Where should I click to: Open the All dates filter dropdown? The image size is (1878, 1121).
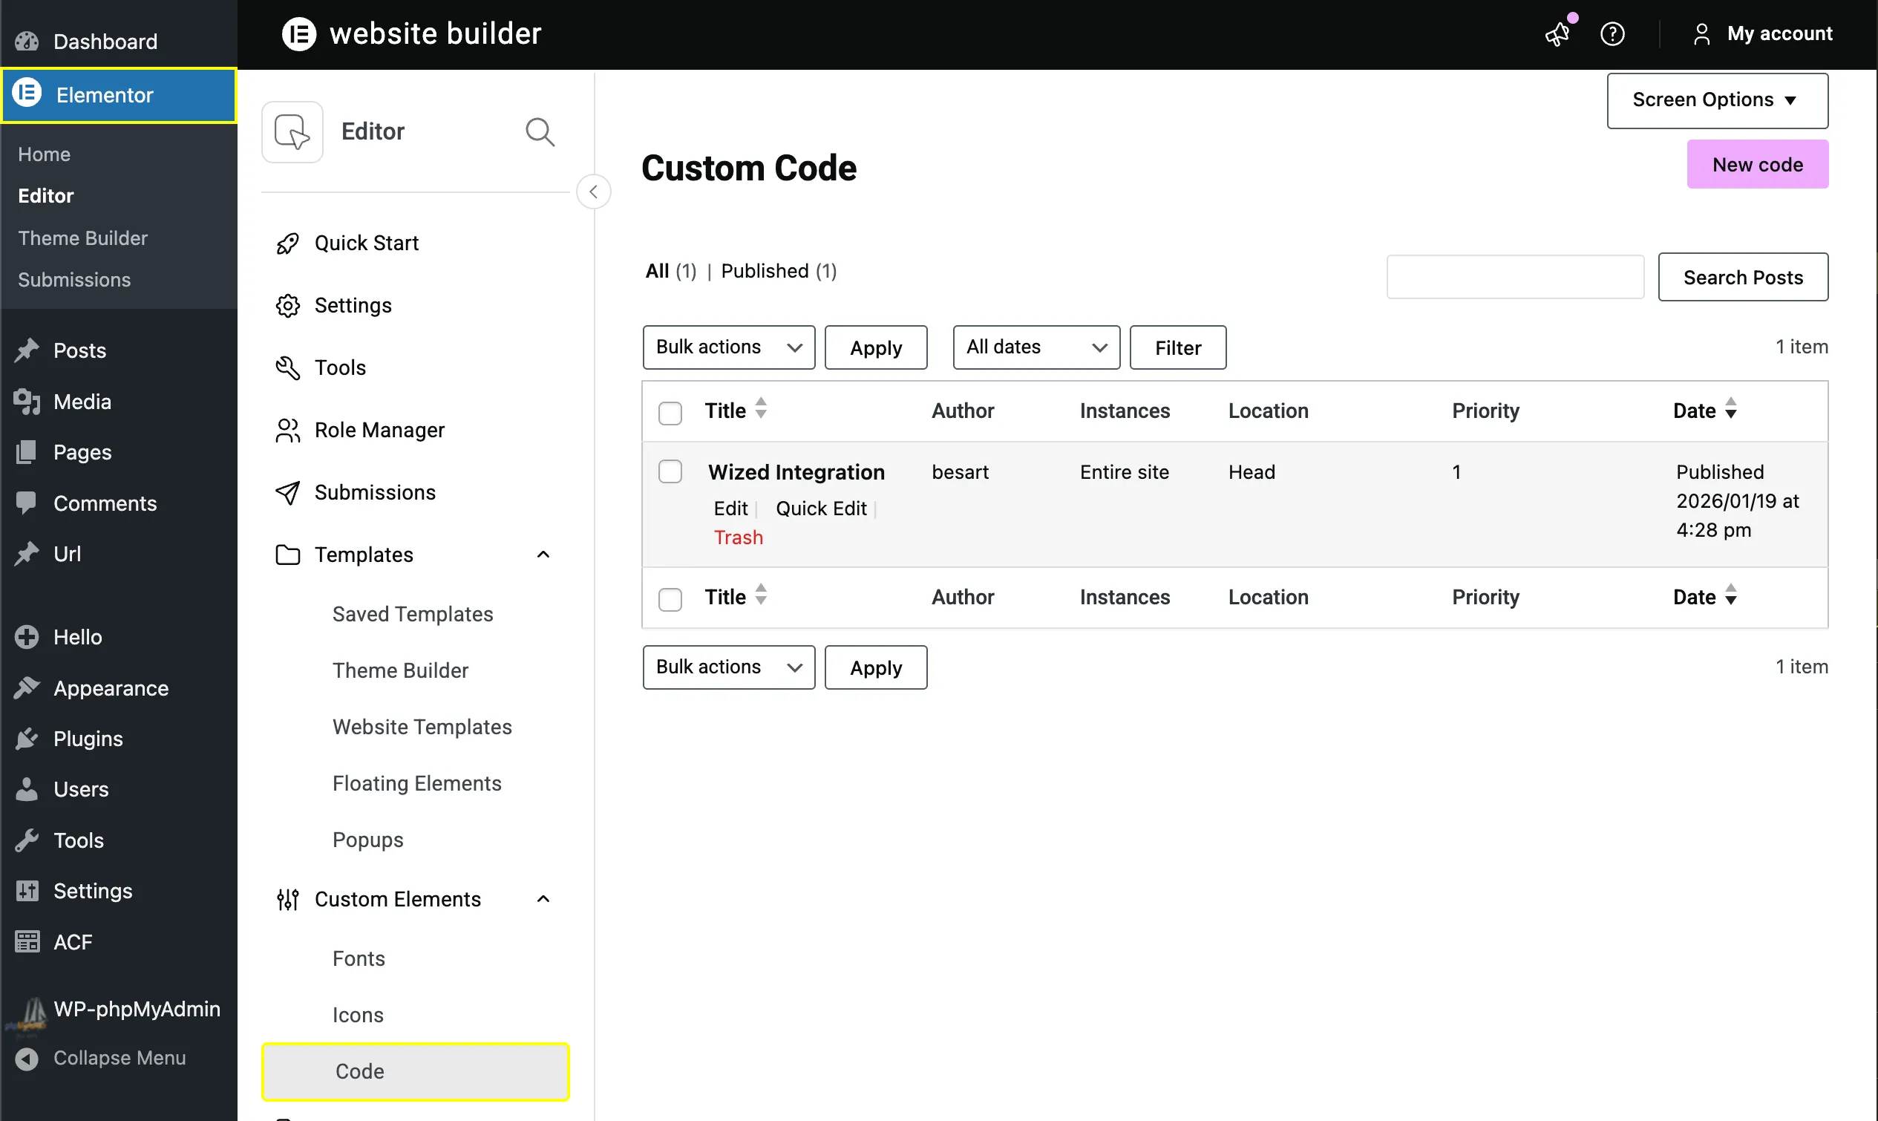coord(1035,347)
